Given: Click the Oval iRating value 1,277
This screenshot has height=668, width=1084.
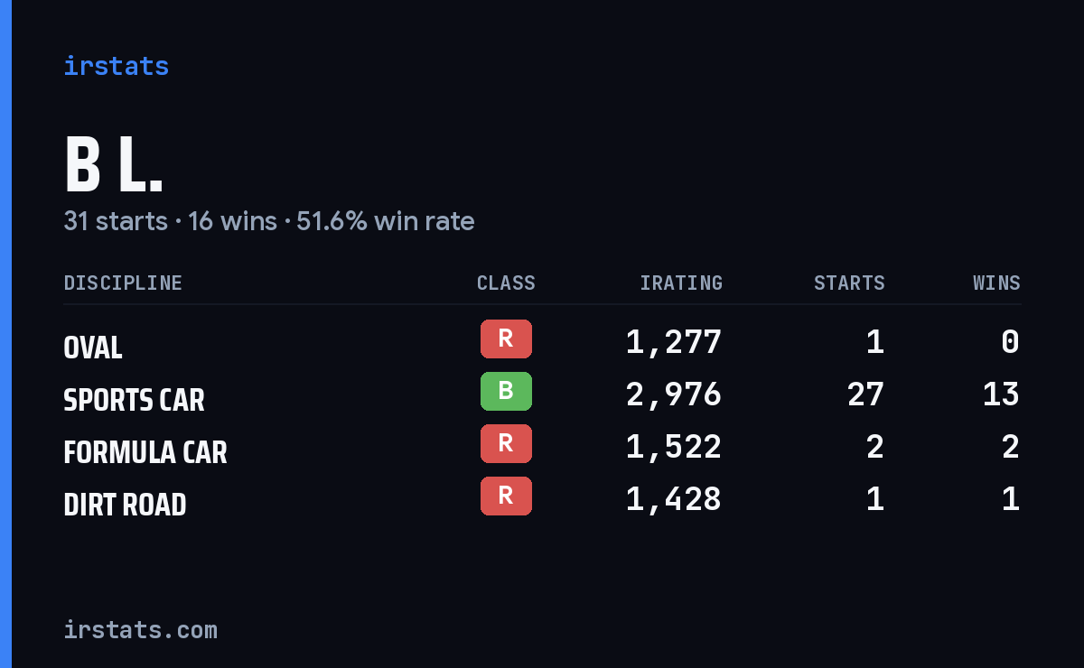Looking at the screenshot, I should click(x=674, y=341).
